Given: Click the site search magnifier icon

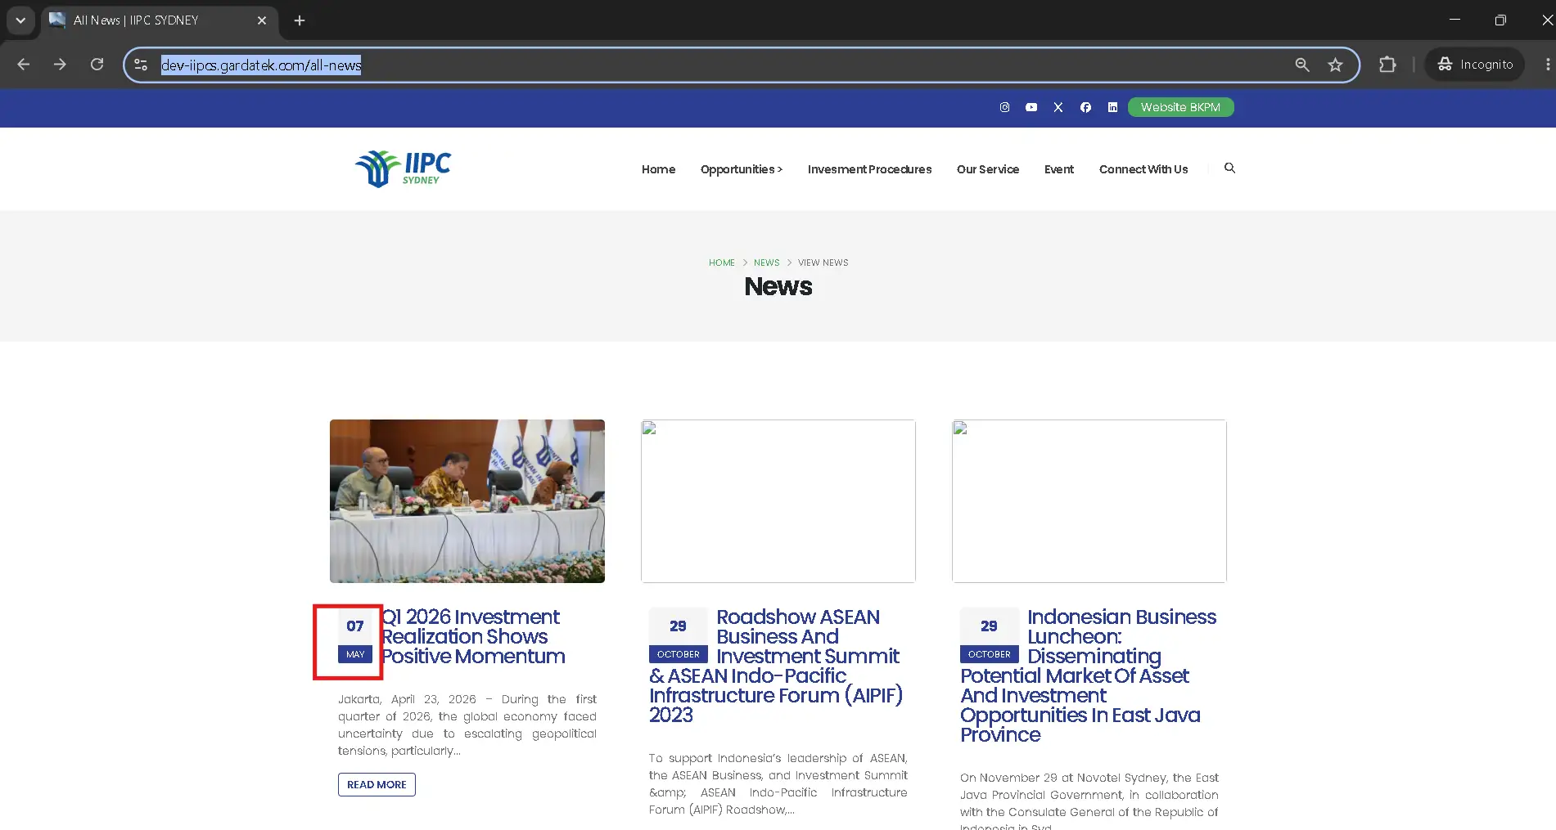Looking at the screenshot, I should 1229,168.
